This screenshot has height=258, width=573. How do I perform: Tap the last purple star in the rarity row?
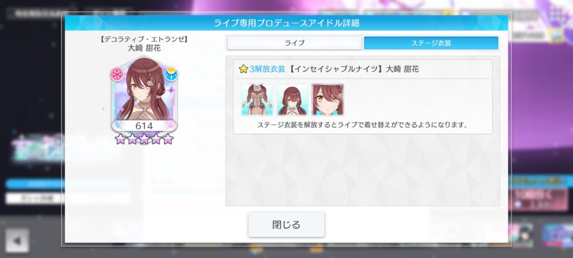(168, 139)
